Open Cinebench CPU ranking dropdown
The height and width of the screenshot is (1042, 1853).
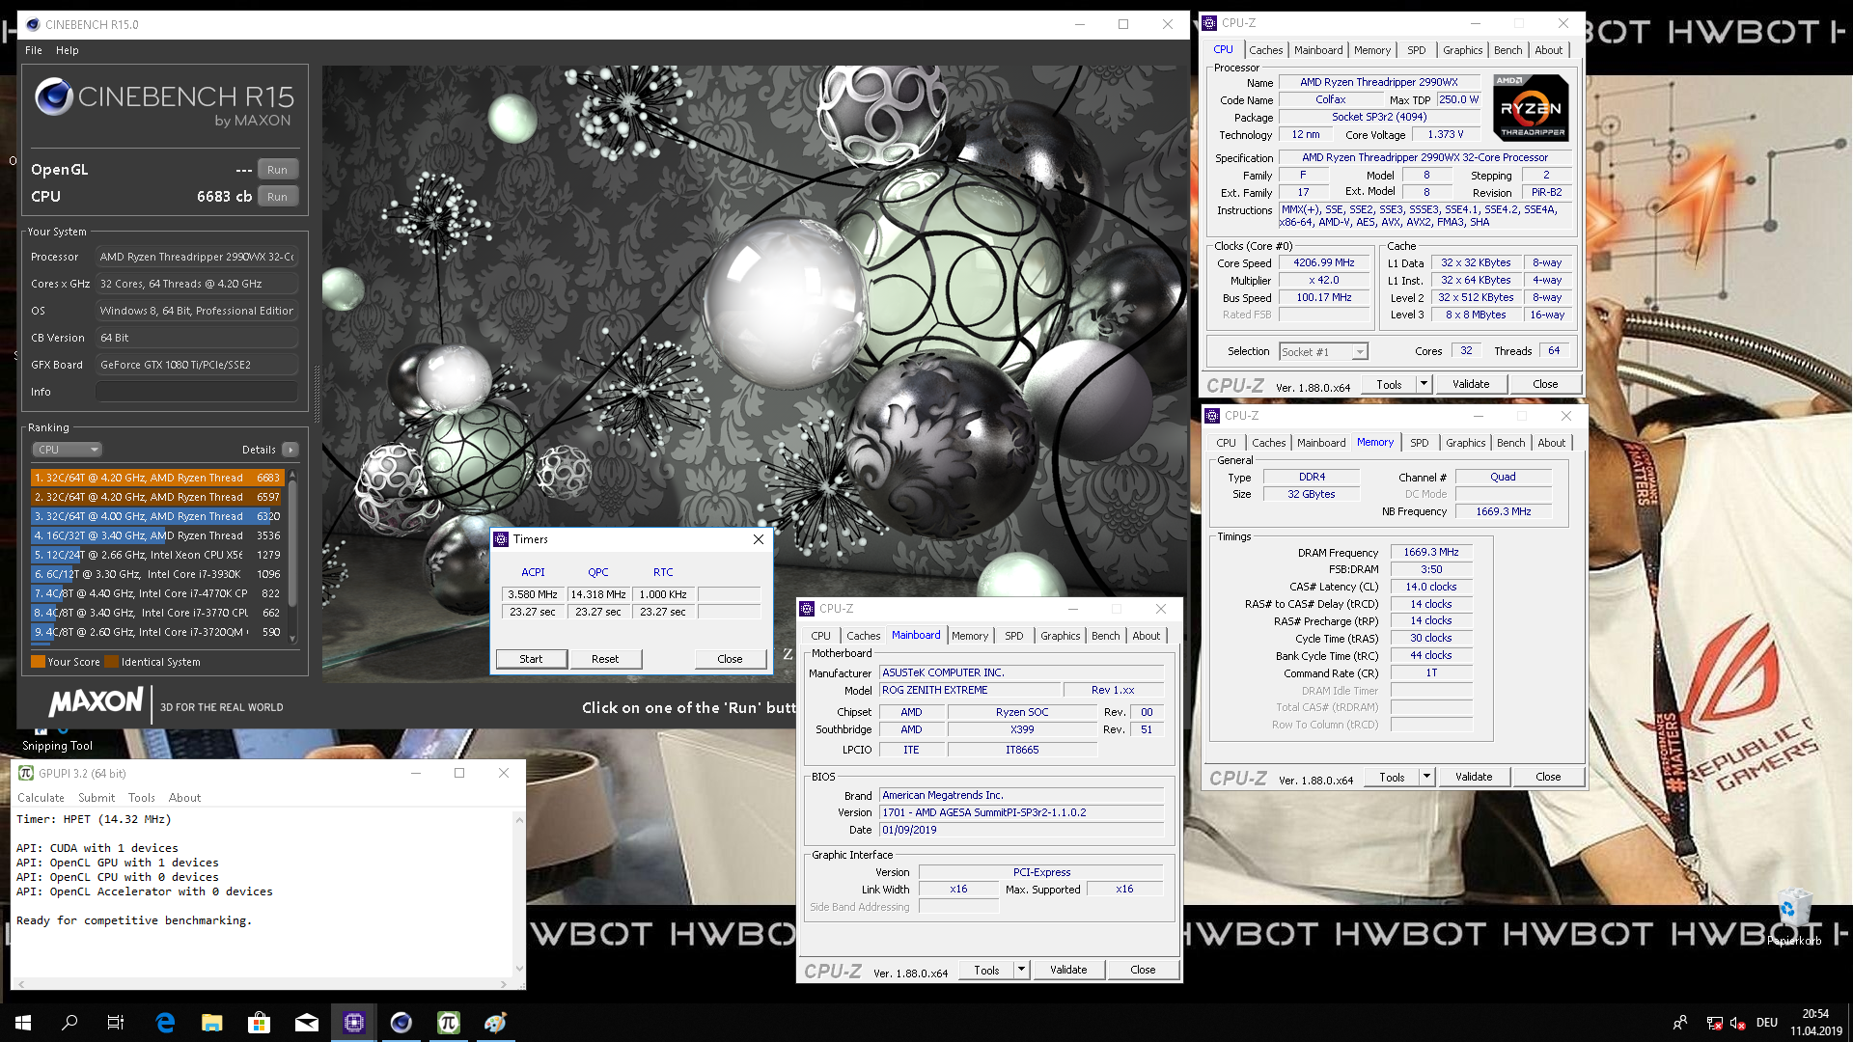pos(67,450)
